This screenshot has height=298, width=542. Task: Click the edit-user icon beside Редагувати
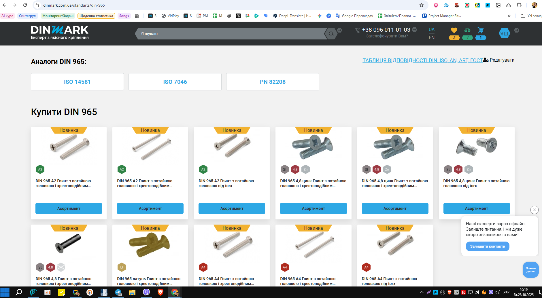pos(486,60)
